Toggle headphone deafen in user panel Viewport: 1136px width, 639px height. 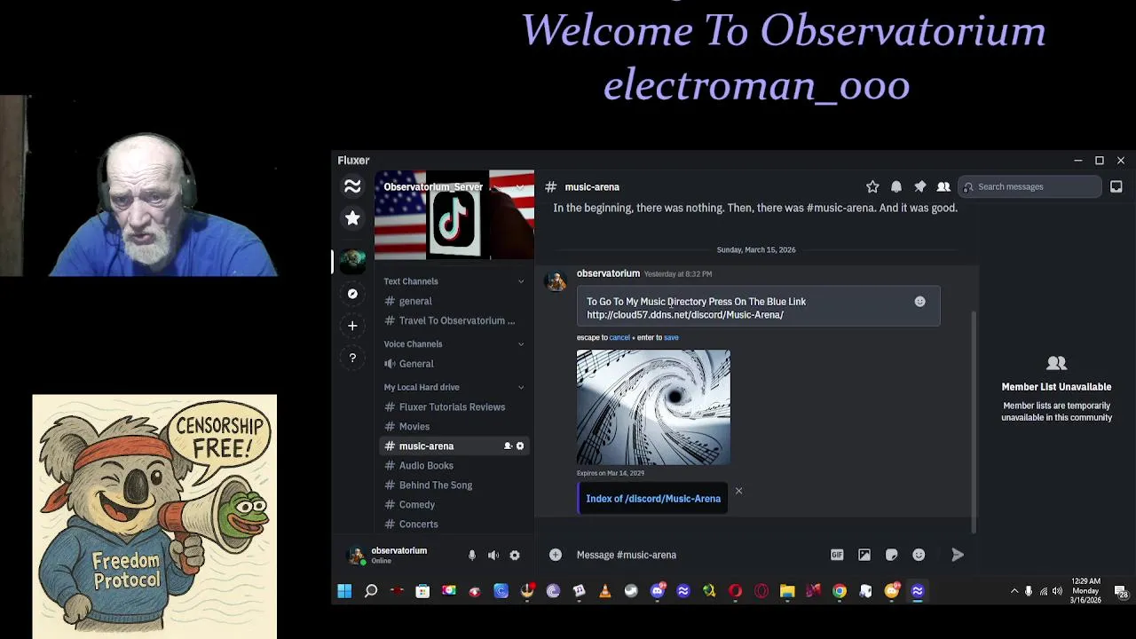click(x=493, y=556)
